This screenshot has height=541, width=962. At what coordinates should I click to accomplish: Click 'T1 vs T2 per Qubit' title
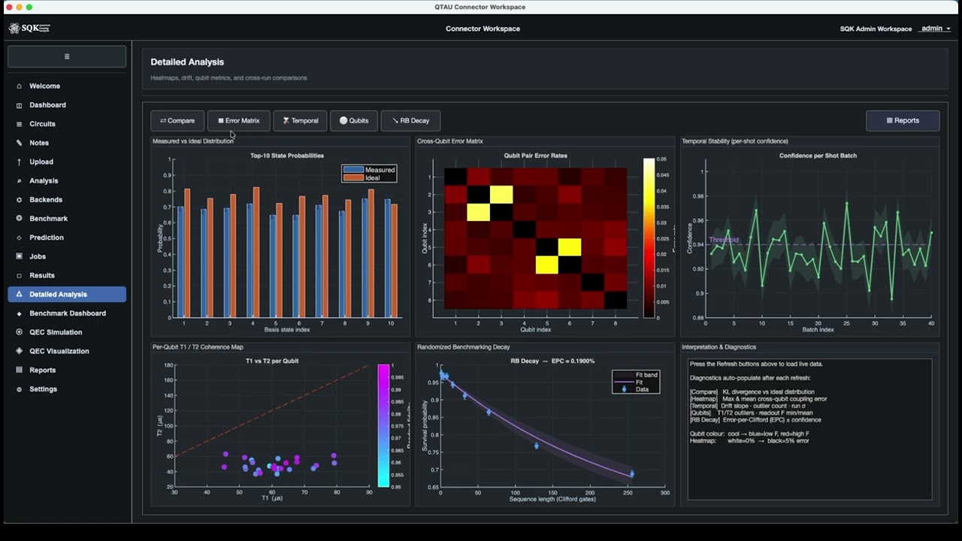pyautogui.click(x=272, y=361)
